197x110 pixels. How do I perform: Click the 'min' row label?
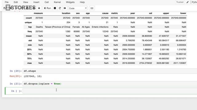tap(30, 45)
